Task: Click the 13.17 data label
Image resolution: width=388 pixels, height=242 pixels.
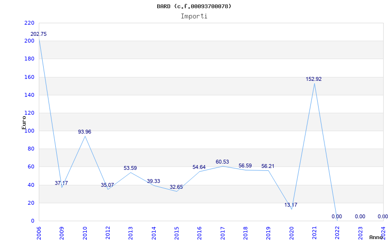Action: click(x=291, y=205)
